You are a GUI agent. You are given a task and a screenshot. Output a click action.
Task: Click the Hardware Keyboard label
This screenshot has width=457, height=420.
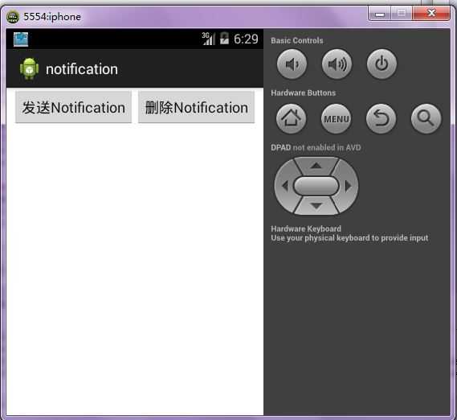click(x=306, y=229)
